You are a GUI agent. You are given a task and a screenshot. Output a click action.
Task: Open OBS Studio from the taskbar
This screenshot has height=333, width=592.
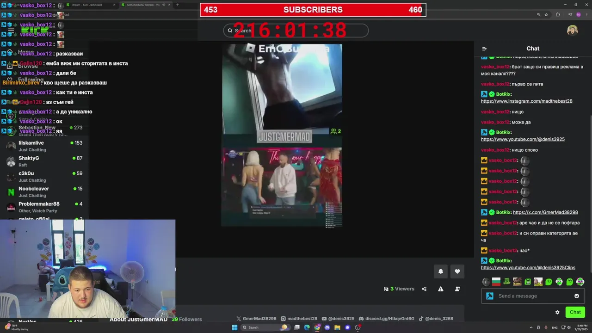[x=358, y=327]
